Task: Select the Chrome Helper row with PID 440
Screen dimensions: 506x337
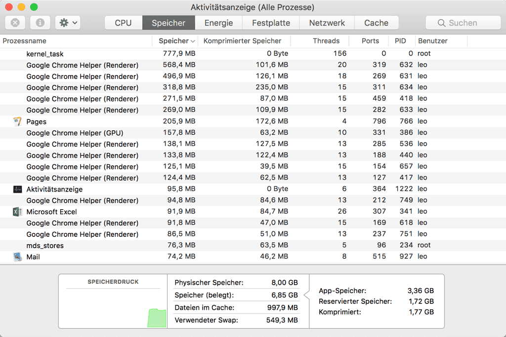Action: pos(253,155)
